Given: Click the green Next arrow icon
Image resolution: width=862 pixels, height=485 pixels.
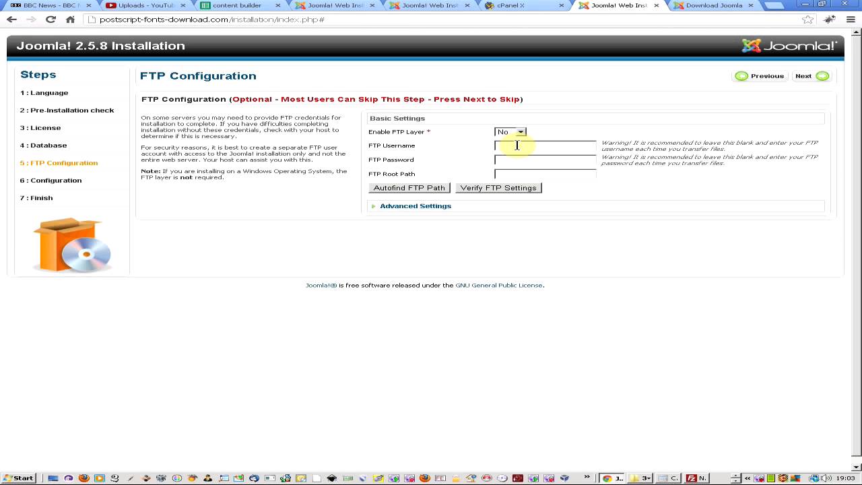Looking at the screenshot, I should tap(822, 76).
